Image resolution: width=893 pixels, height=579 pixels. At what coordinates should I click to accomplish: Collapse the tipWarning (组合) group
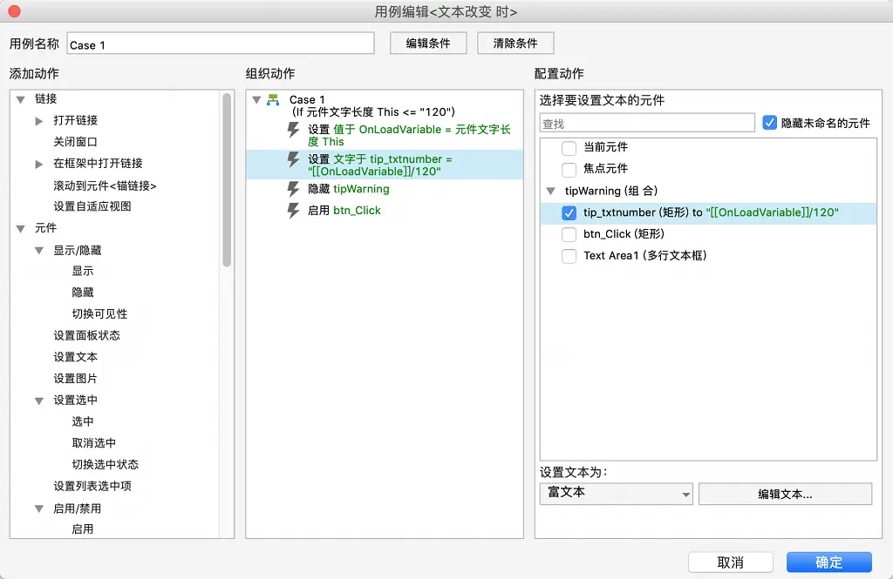(x=550, y=191)
